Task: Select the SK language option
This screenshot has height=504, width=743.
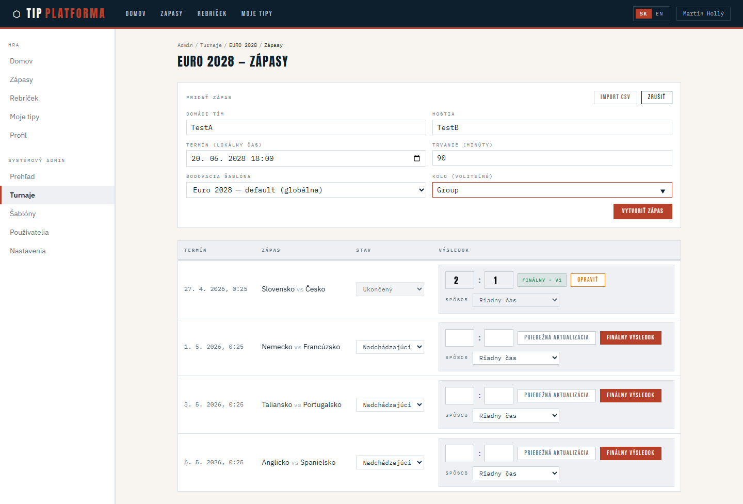Action: 643,14
